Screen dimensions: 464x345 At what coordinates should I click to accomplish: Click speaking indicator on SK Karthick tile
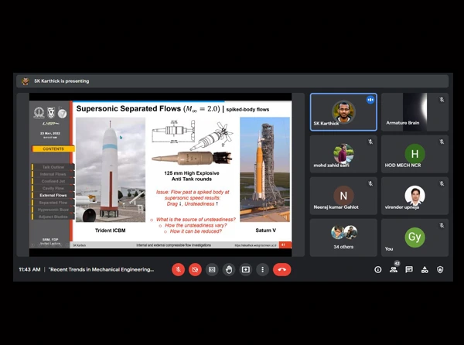pos(370,100)
